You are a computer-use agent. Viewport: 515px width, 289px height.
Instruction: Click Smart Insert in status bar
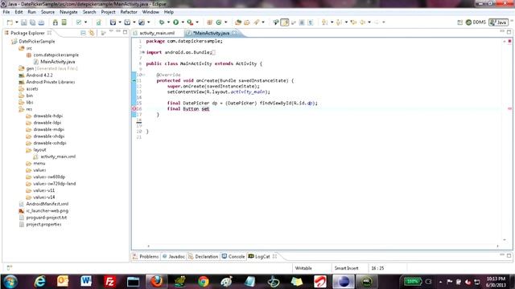pos(346,268)
